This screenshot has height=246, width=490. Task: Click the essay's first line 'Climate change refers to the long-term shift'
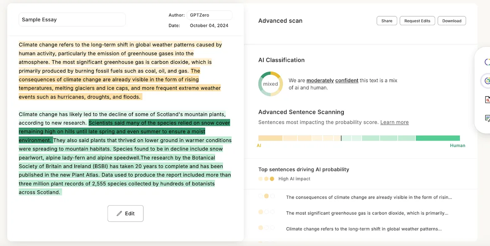[x=120, y=44]
